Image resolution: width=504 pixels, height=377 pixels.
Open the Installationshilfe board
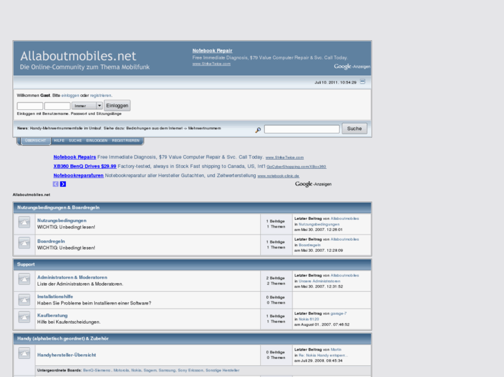(x=55, y=297)
